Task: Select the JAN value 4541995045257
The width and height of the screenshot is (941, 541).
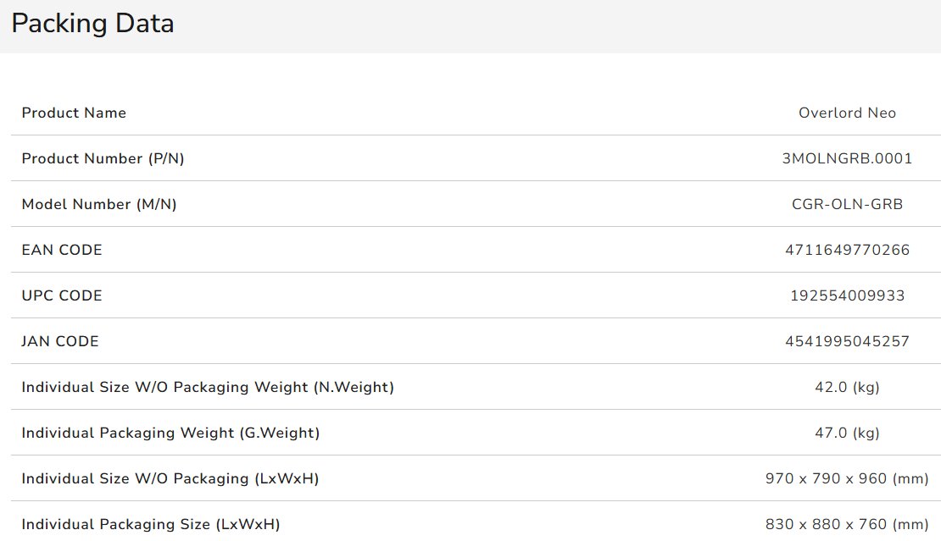Action: pyautogui.click(x=847, y=341)
